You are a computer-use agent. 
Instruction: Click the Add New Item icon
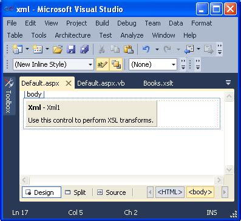[38, 49]
